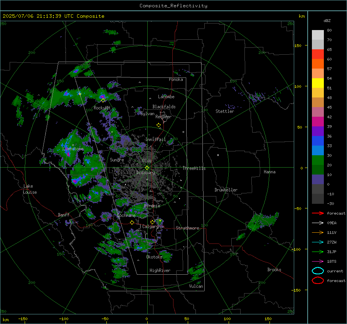Click the Banff label
Screen dimensions: 347x324
pyautogui.click(x=64, y=215)
